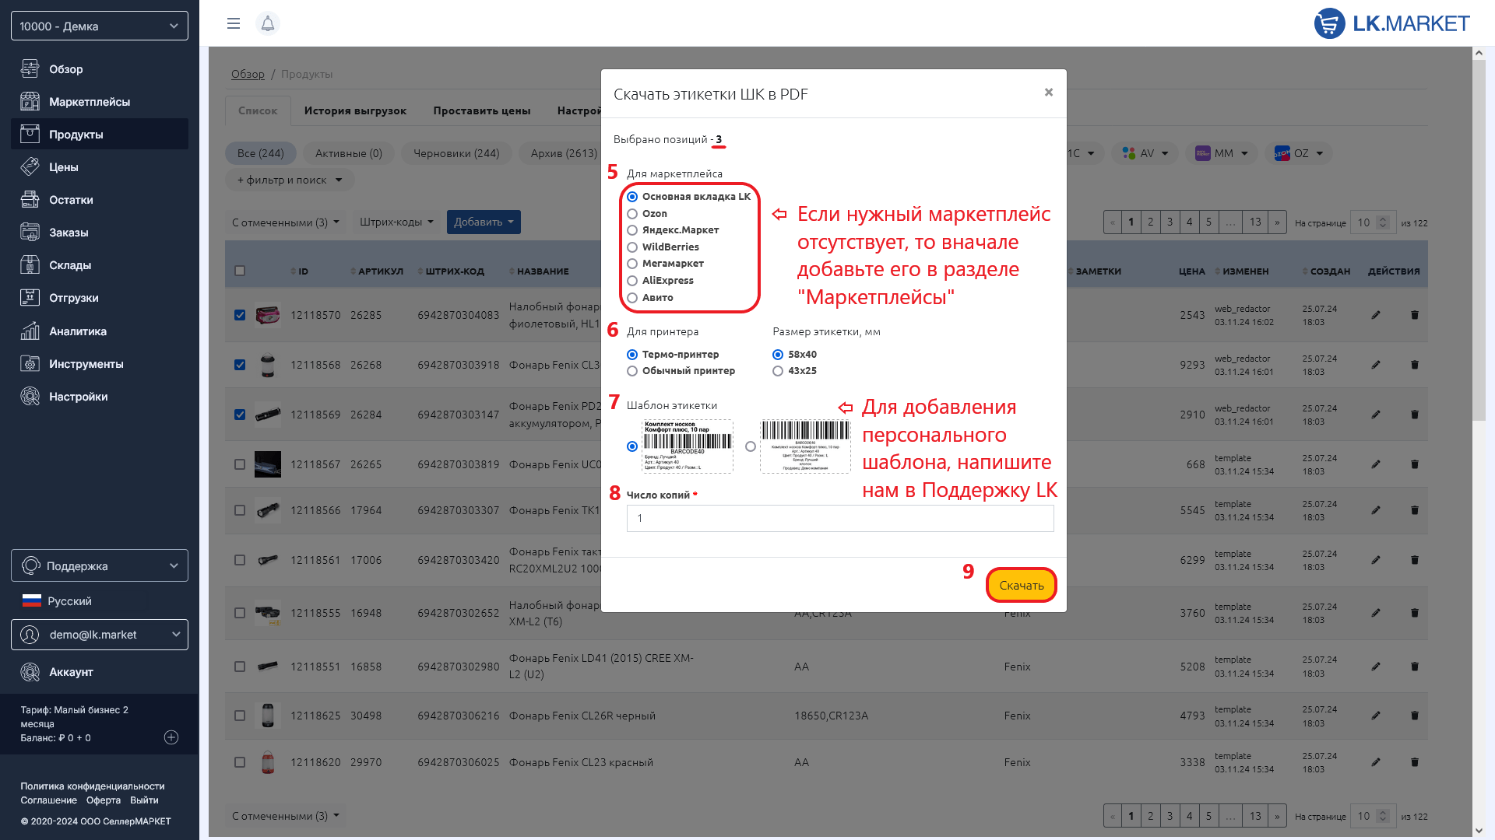The image size is (1495, 840).
Task: Delete product 12118566 with trash icon
Action: [1415, 510]
